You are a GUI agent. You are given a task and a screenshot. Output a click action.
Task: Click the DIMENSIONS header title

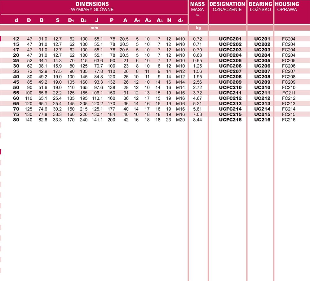tap(92, 4)
